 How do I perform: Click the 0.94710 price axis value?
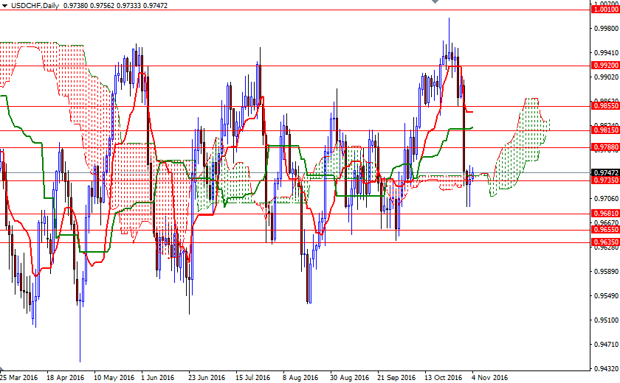[607, 345]
